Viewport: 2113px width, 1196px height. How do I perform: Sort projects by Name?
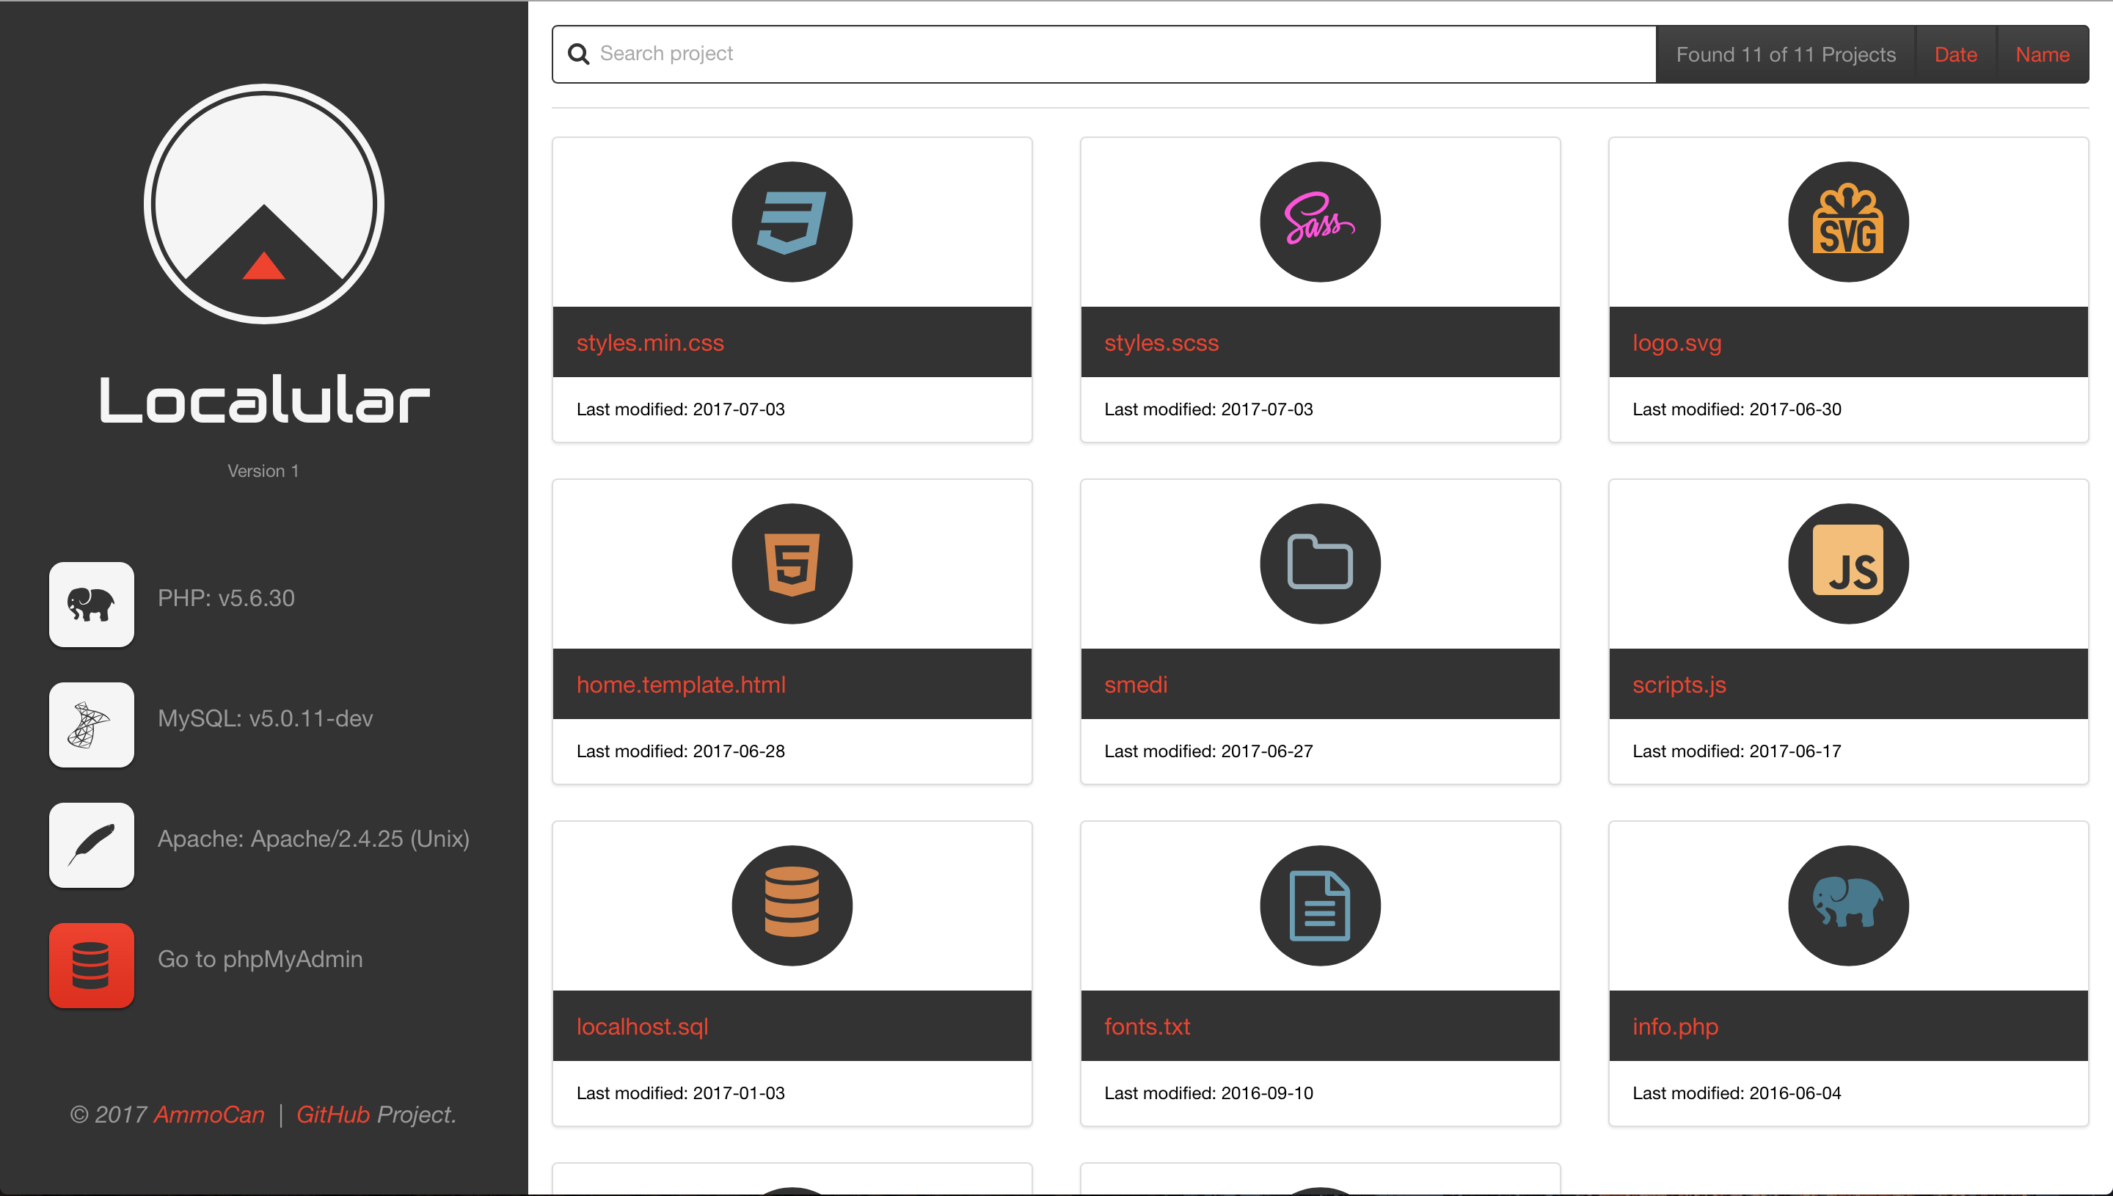point(2042,54)
